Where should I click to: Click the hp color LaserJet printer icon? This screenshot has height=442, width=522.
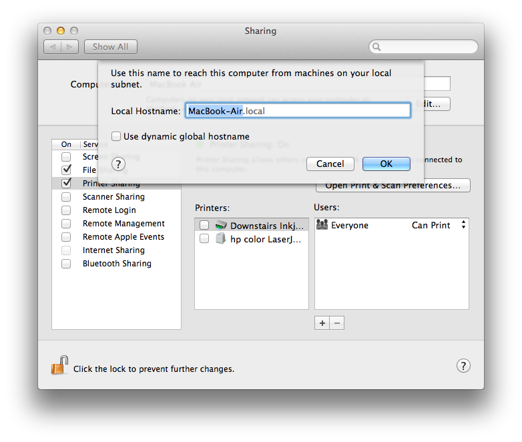220,238
